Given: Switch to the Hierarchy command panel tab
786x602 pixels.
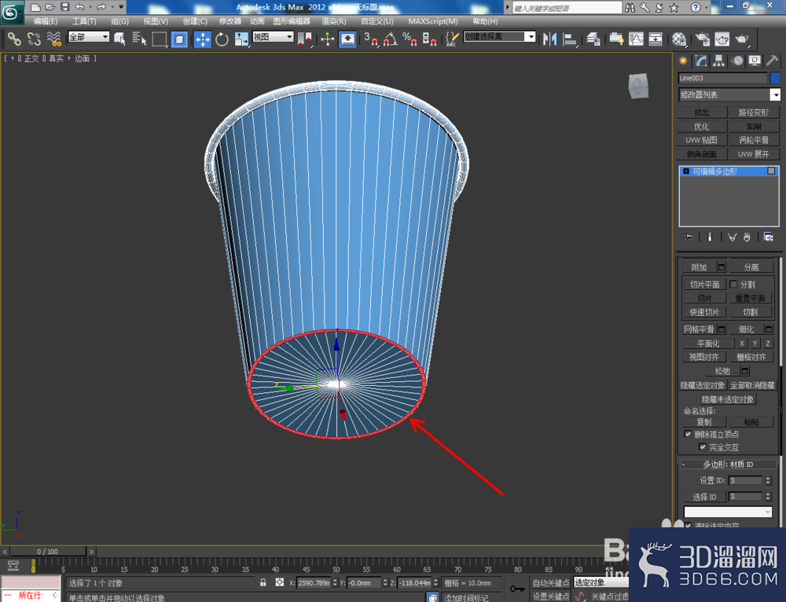Looking at the screenshot, I should click(719, 61).
